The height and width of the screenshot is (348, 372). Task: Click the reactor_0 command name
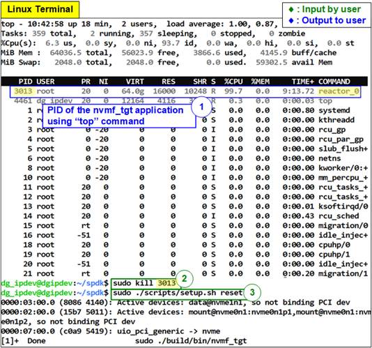[339, 91]
